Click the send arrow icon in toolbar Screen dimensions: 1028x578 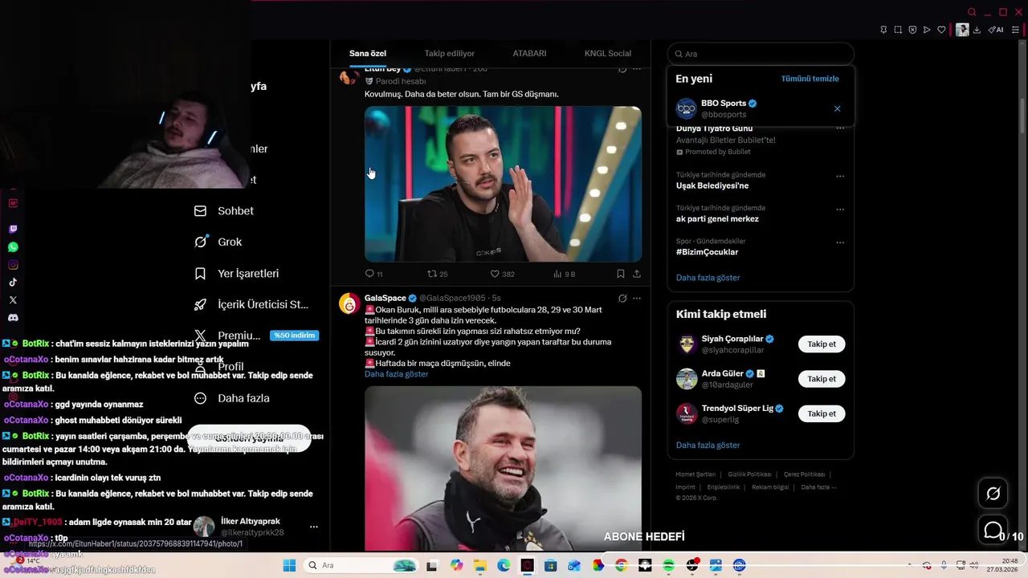[x=927, y=30]
